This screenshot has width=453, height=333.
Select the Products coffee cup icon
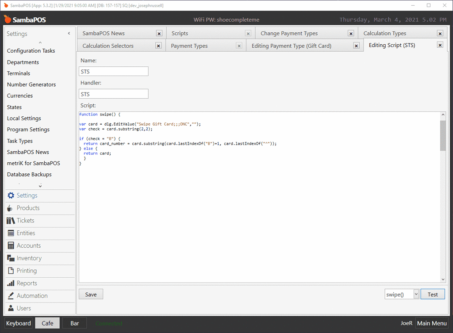(11, 208)
